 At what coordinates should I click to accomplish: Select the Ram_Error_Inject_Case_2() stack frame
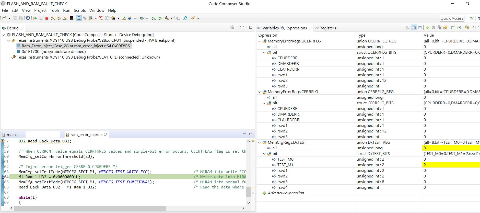[x=75, y=46]
